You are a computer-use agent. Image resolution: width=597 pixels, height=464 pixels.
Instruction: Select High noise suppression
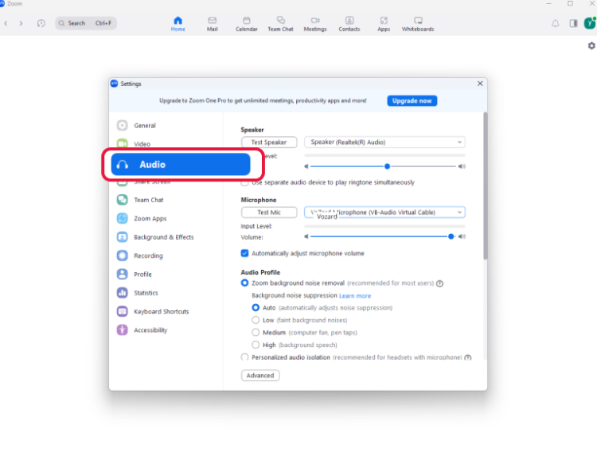coord(256,345)
